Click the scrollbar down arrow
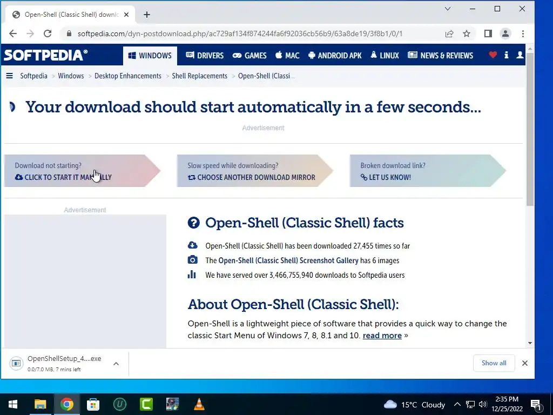Image resolution: width=553 pixels, height=415 pixels. (x=530, y=343)
